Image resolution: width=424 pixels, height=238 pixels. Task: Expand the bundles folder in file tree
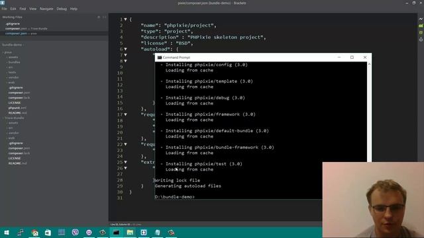pos(14,62)
